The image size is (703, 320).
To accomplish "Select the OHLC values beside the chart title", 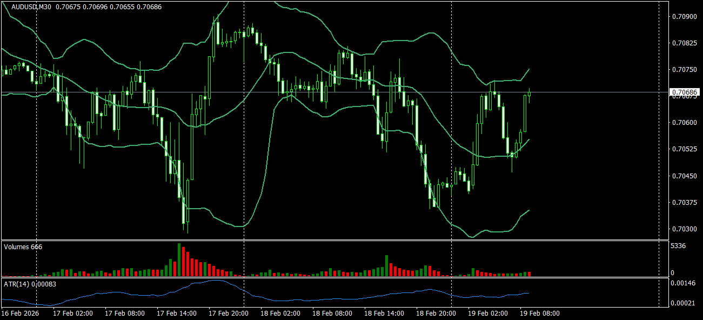I will pos(109,7).
